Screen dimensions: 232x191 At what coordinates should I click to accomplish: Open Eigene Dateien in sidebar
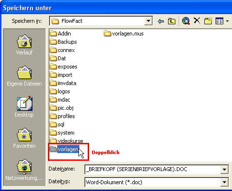pyautogui.click(x=24, y=76)
